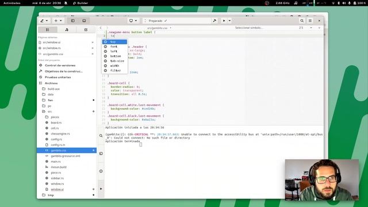The width and height of the screenshot is (368, 207).
Task: Click the Preparado build status bar
Action: (177, 21)
